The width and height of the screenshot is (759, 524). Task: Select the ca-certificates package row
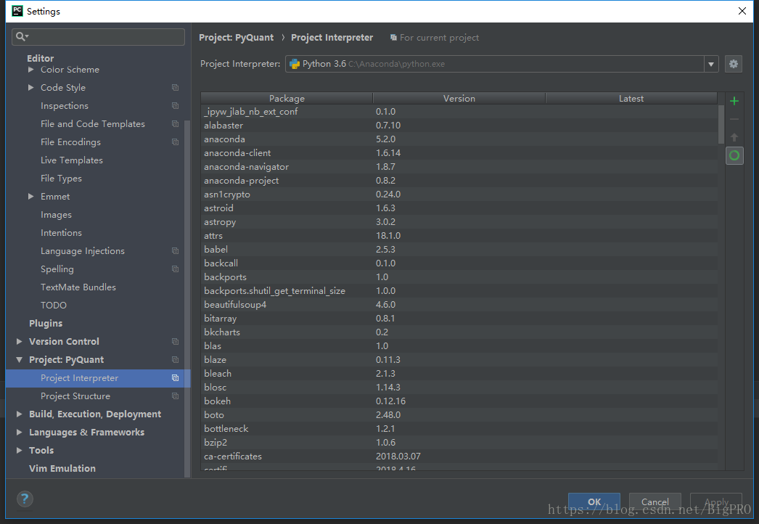point(459,457)
